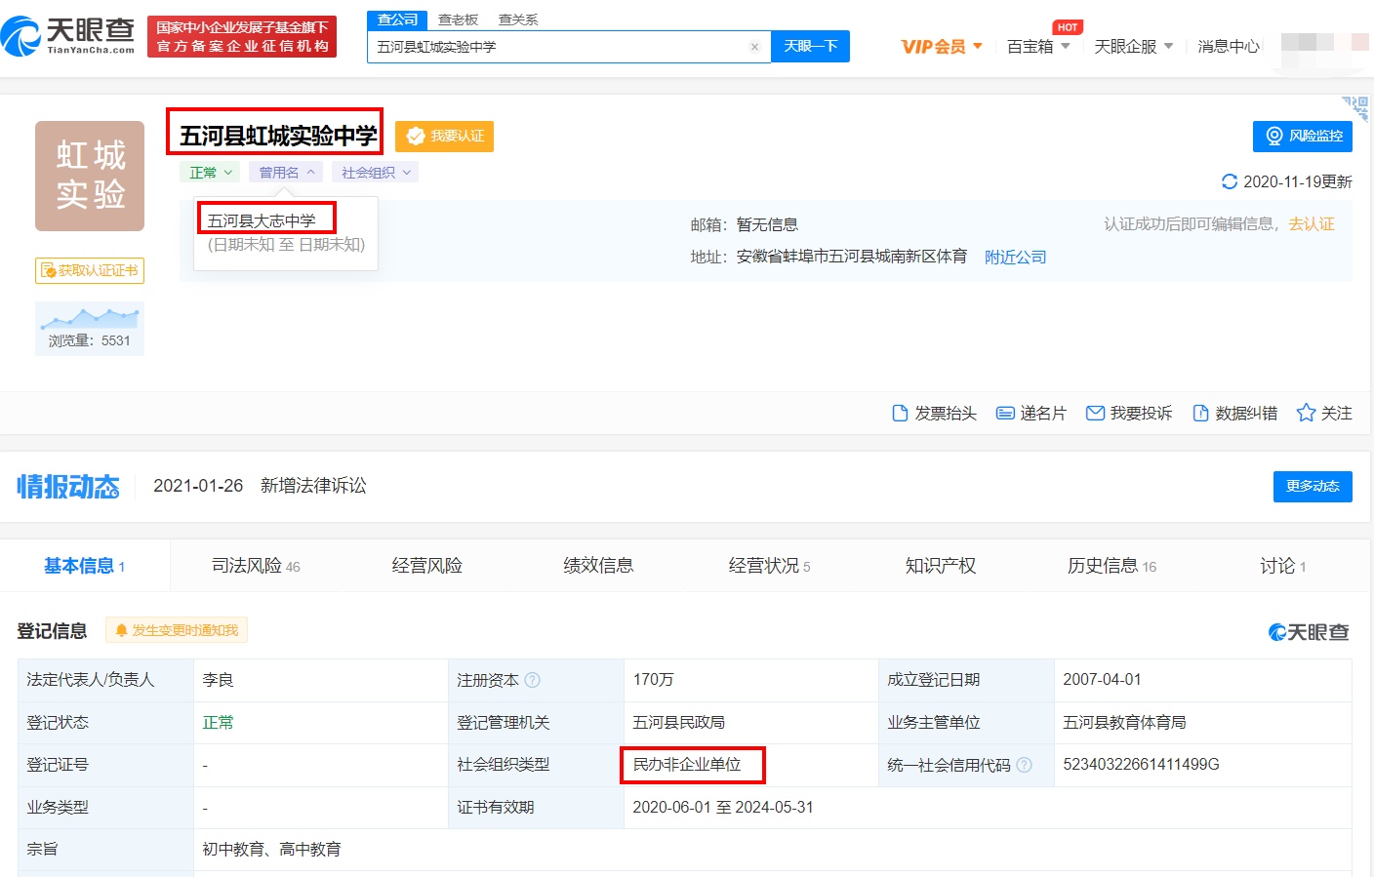Select the 查老板 search tab
Screen dimensions: 1374x877
(458, 20)
